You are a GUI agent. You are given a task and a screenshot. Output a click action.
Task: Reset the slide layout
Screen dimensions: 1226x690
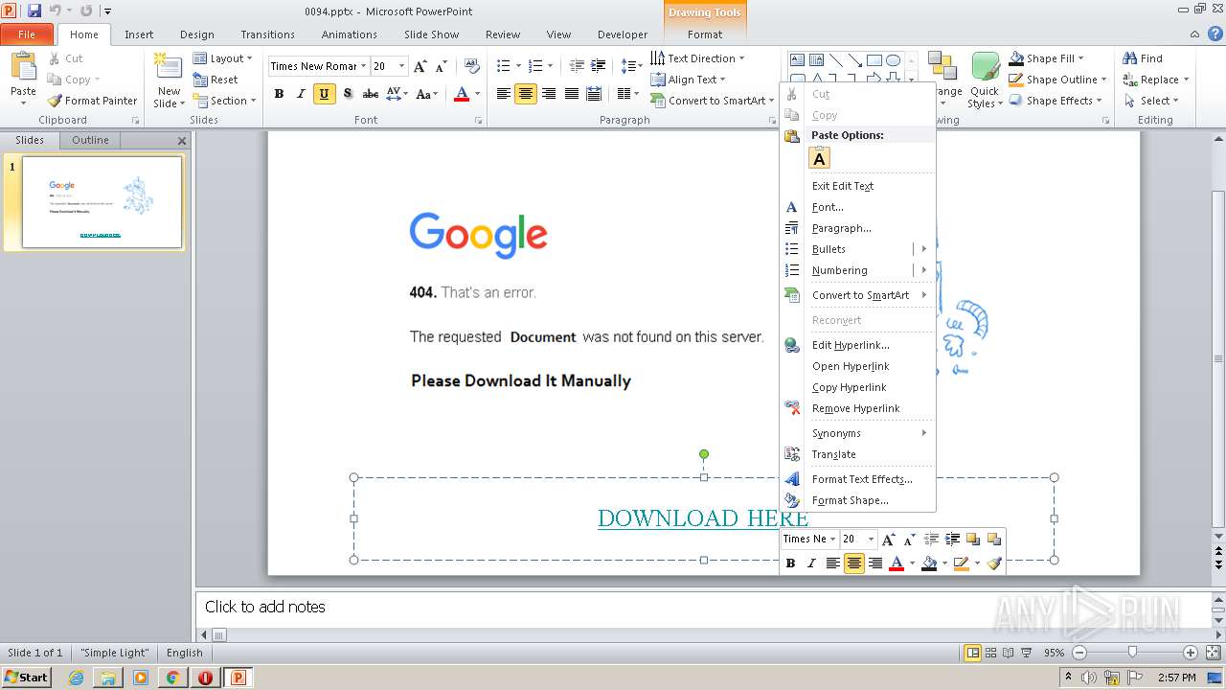pos(216,80)
